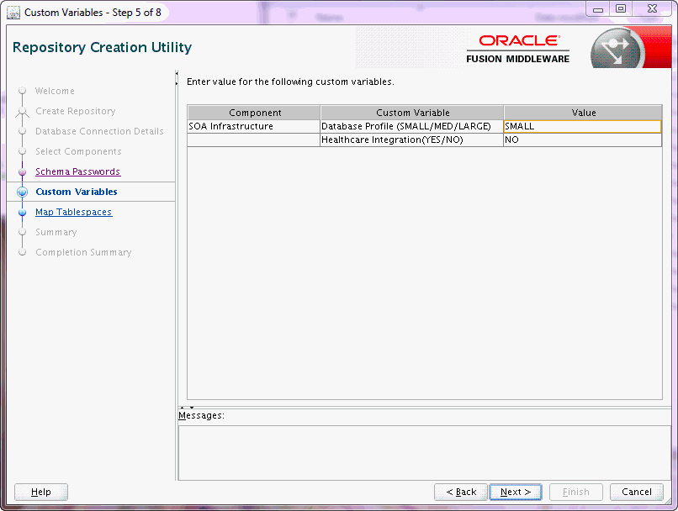Edit the Healthcare Integration NO value
This screenshot has width=678, height=511.
coord(582,140)
